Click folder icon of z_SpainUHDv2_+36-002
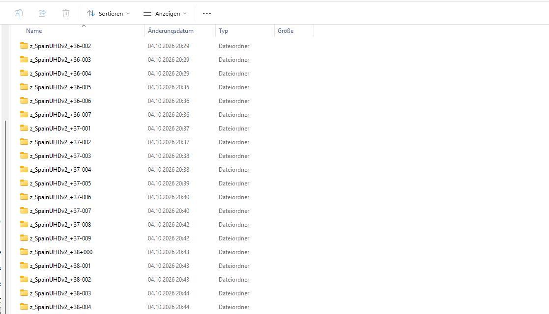This screenshot has width=549, height=314. [x=24, y=46]
